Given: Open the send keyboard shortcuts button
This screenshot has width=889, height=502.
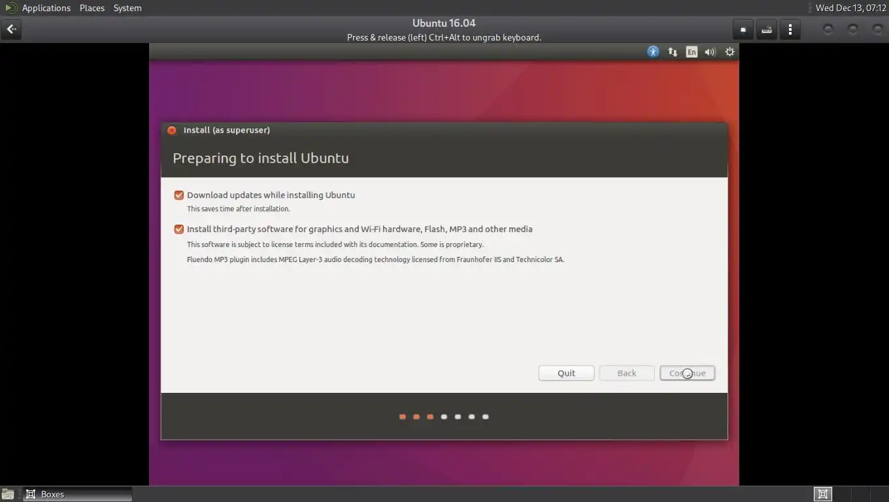Looking at the screenshot, I should pyautogui.click(x=767, y=29).
